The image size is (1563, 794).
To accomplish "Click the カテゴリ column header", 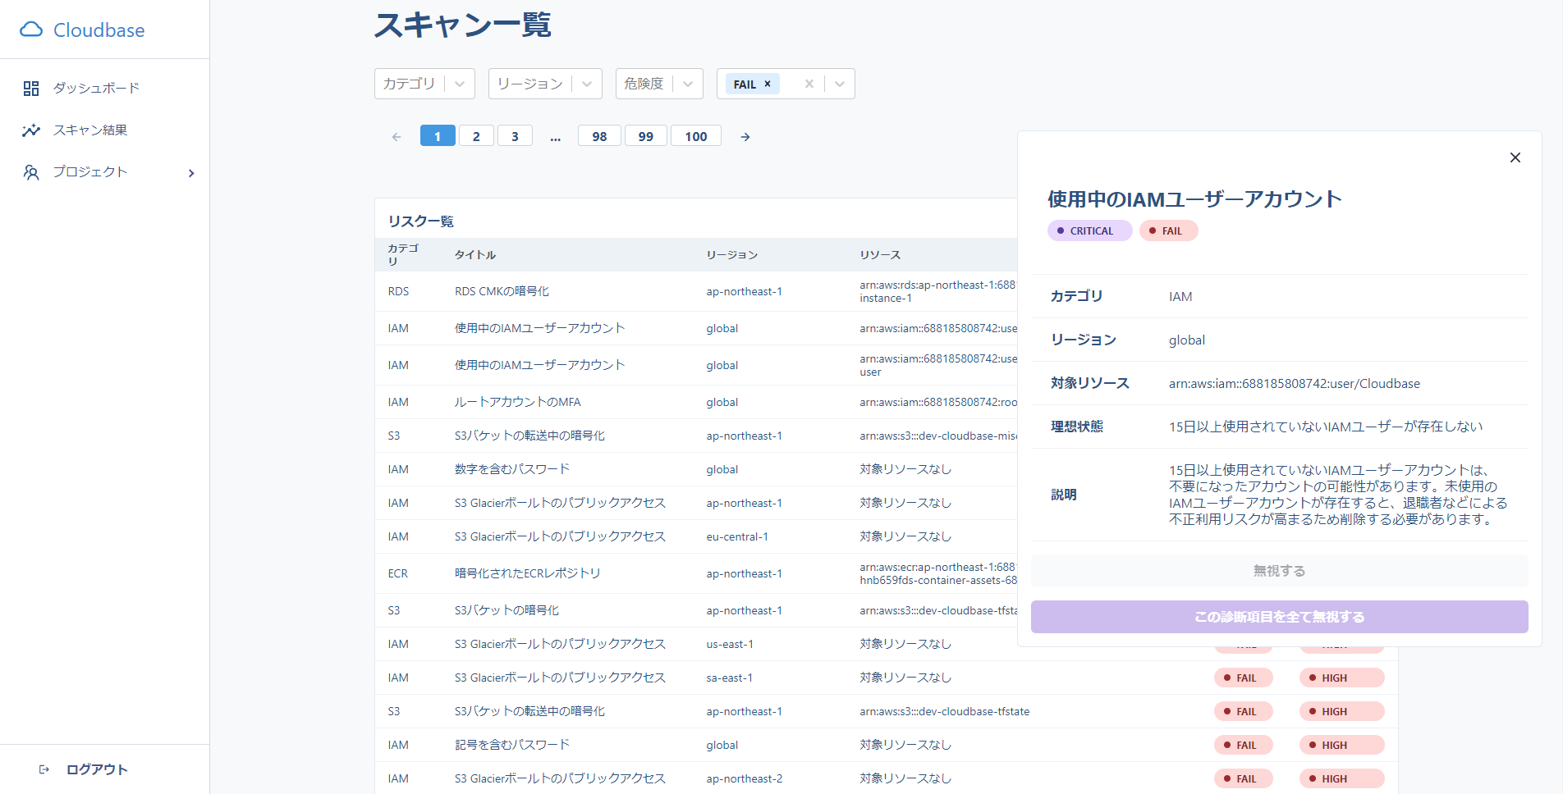I will [x=403, y=254].
